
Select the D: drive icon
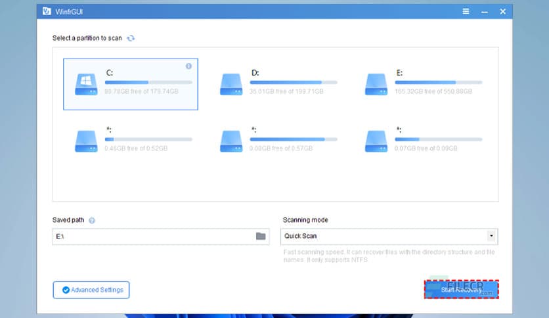[x=231, y=84]
